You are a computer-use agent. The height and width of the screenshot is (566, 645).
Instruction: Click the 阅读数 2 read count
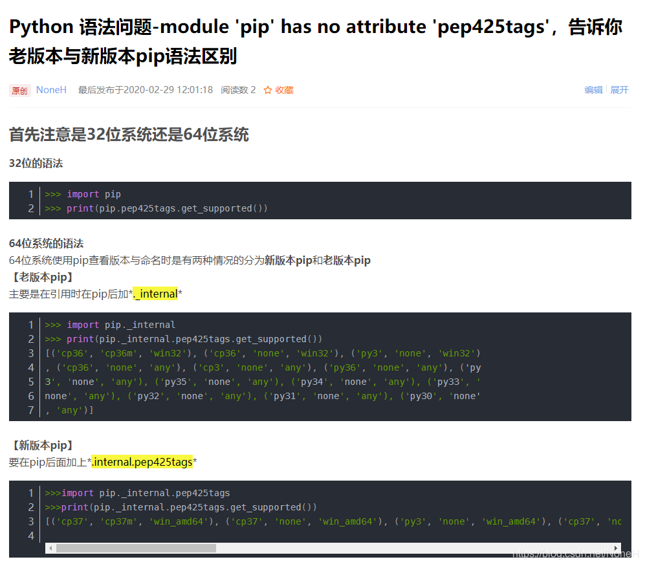point(238,90)
